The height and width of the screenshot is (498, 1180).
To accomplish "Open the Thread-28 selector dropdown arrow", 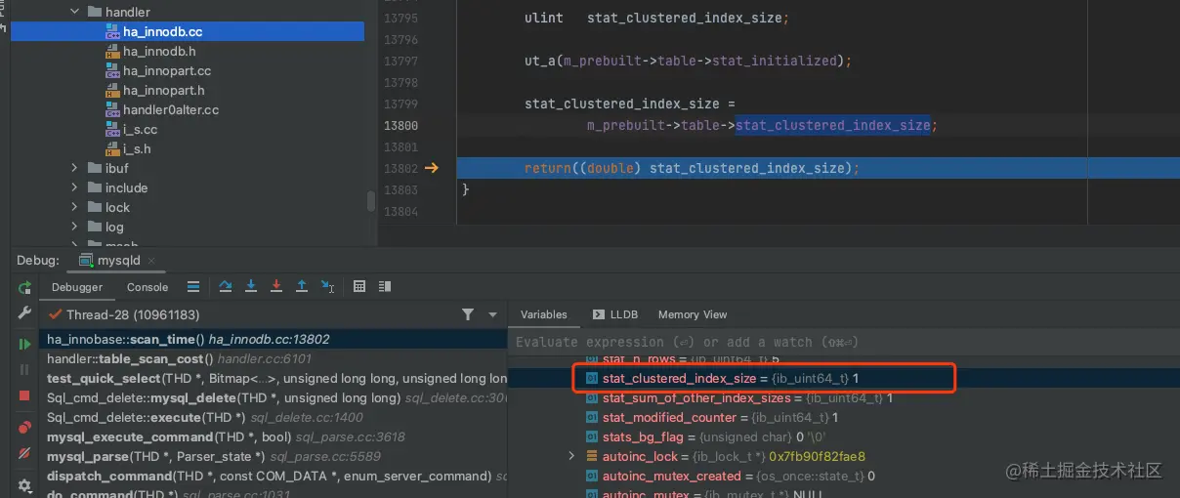I will tap(492, 315).
